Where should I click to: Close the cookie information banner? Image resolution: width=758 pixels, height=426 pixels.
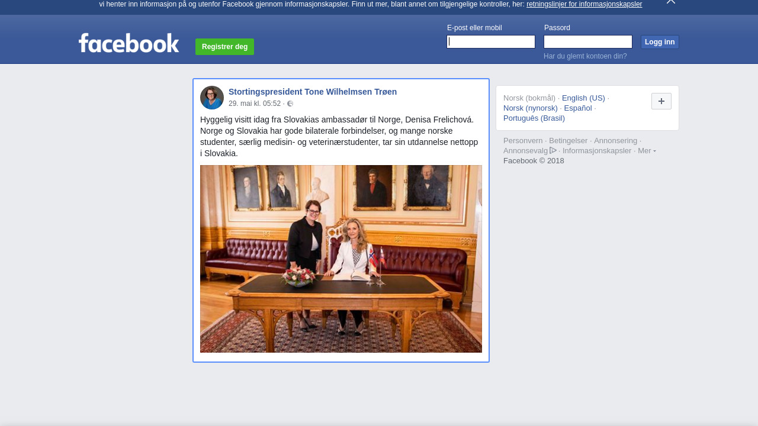(671, 2)
